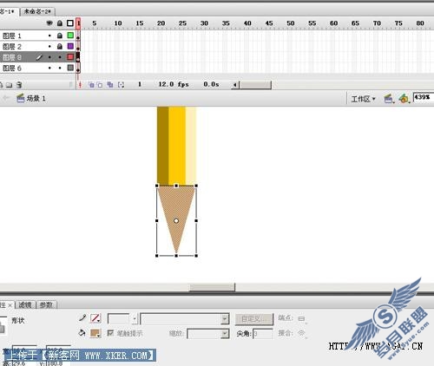
Task: Hide 图层 8 using its visibility dot
Action: click(49, 57)
